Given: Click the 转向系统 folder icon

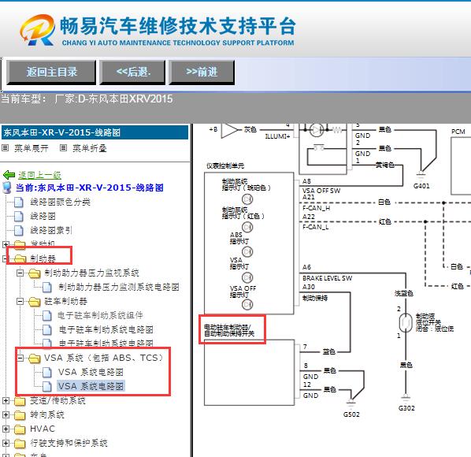Looking at the screenshot, I should 20,415.
